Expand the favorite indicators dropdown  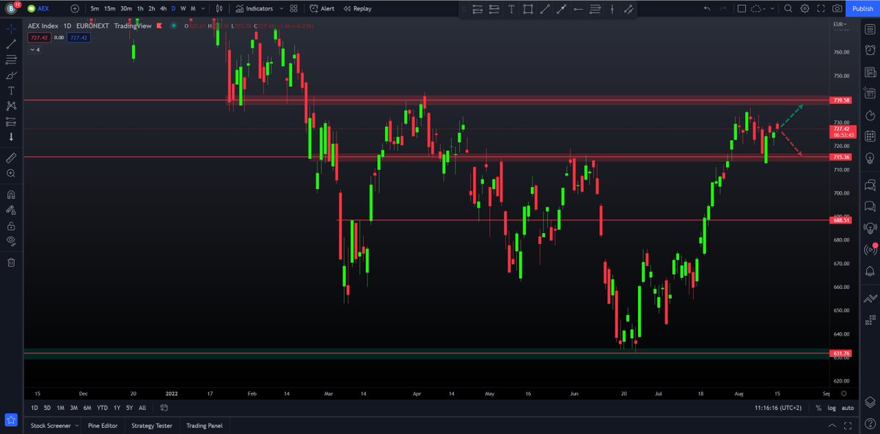(282, 9)
